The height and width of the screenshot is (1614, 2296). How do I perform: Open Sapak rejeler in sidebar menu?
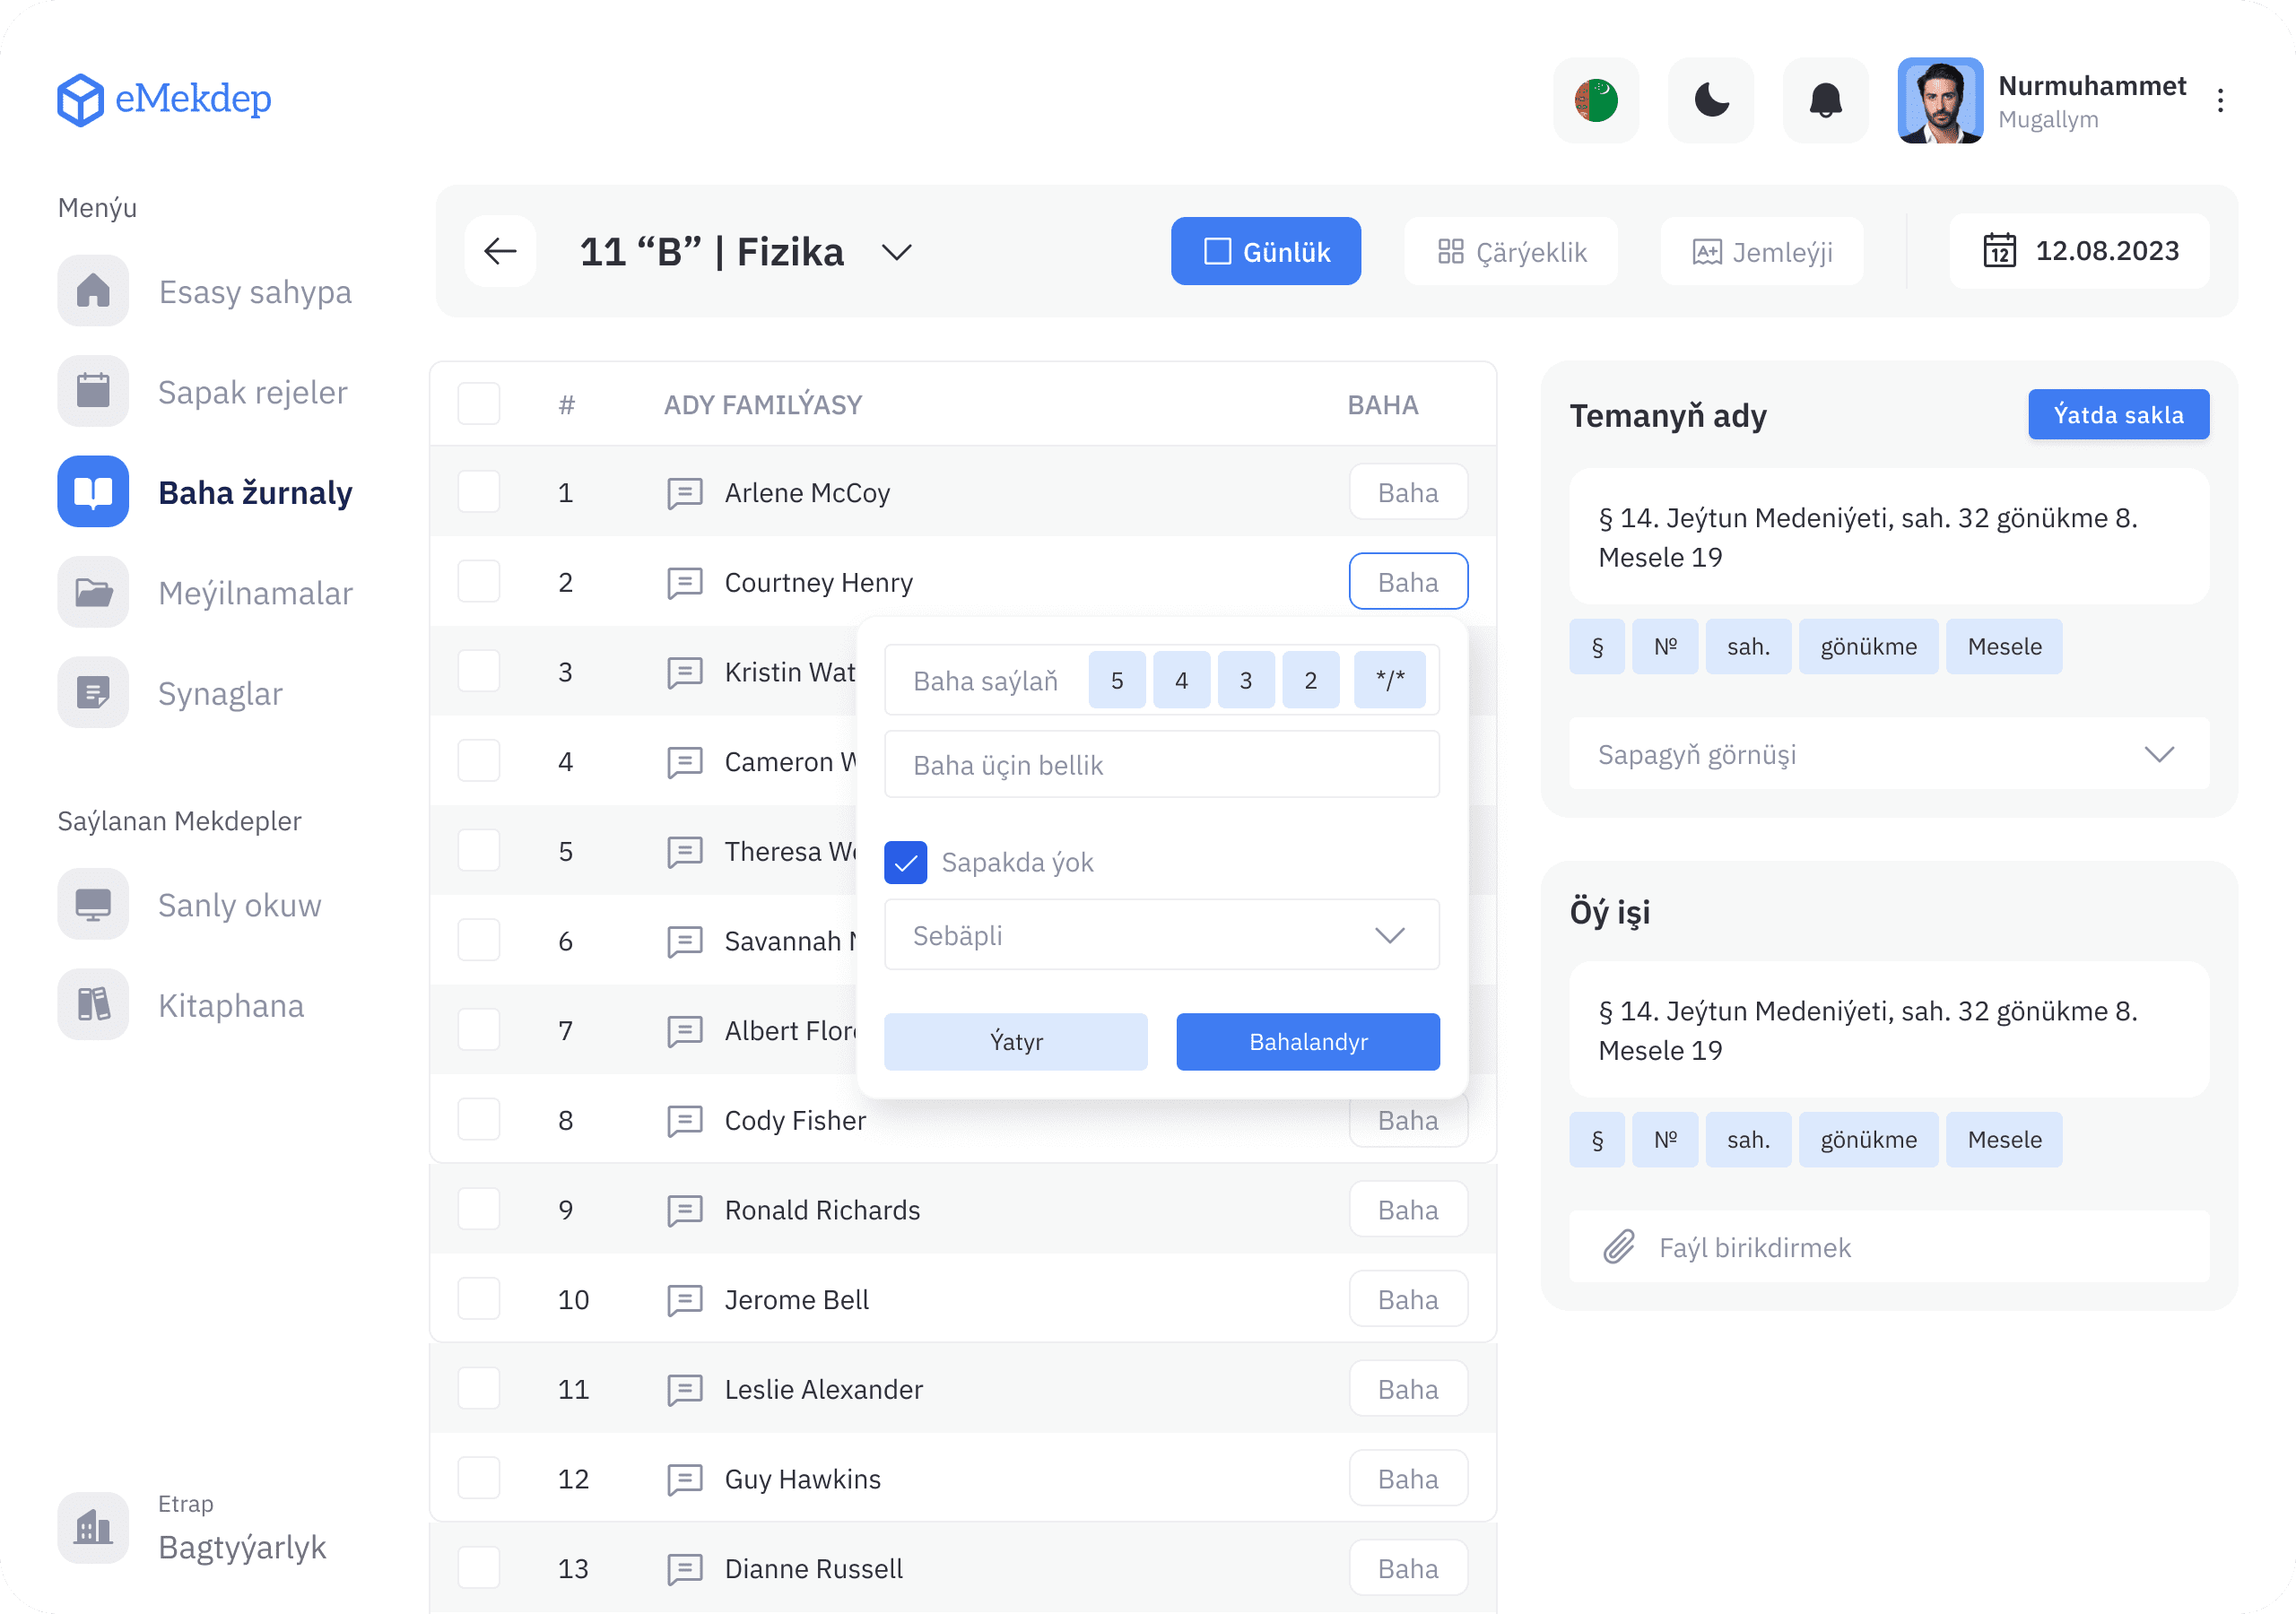(252, 392)
